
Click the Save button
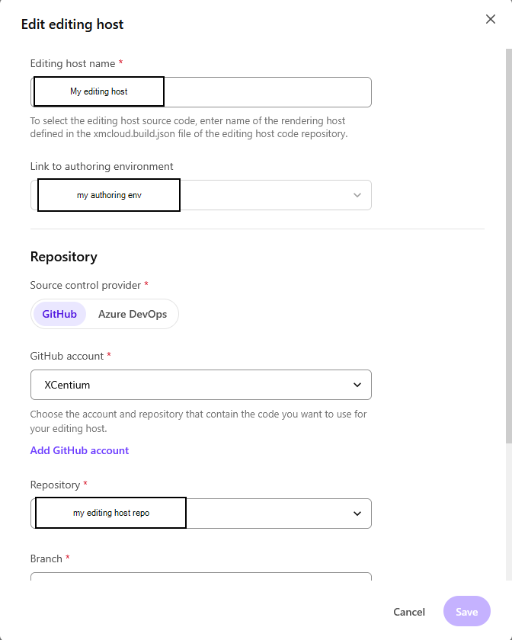[x=466, y=611]
